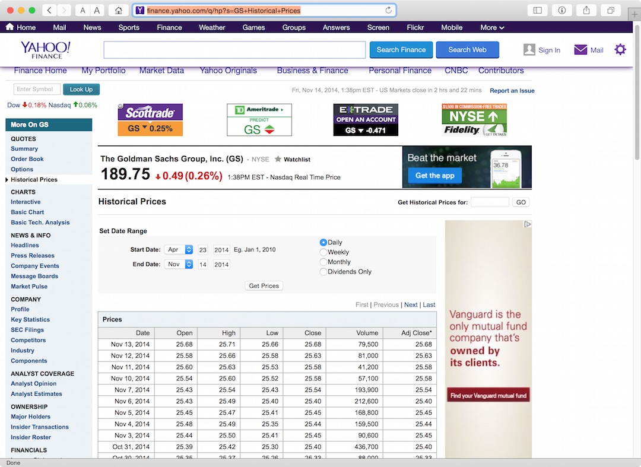Open the Order Book sidebar link
641x467 pixels.
coord(27,159)
